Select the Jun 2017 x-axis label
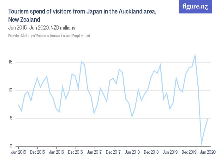The image size is (221, 165). click(94, 152)
